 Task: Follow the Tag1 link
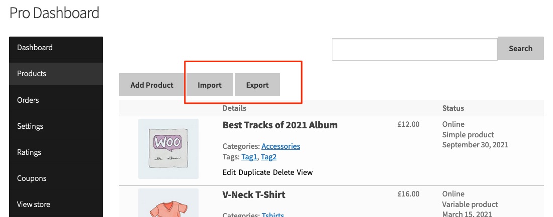tap(249, 157)
